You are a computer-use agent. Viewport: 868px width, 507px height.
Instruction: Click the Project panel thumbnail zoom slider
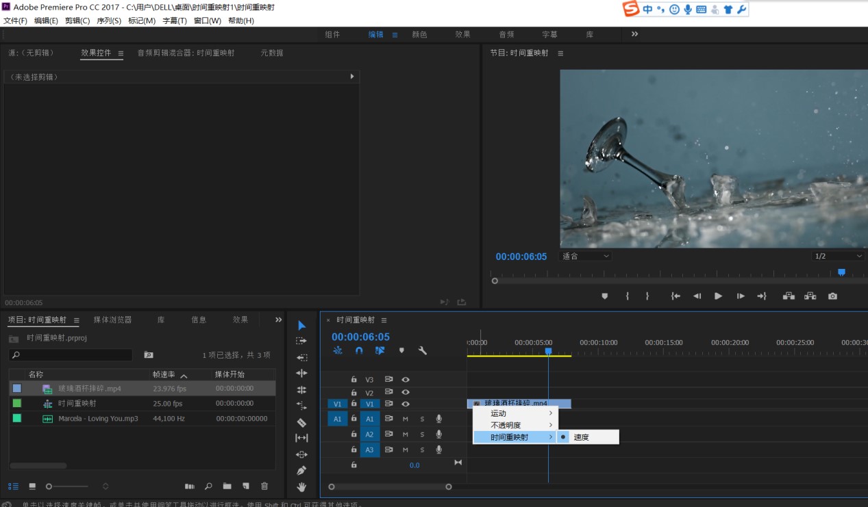coord(49,486)
